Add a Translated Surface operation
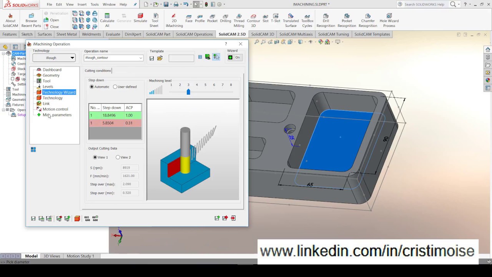 pos(291,21)
